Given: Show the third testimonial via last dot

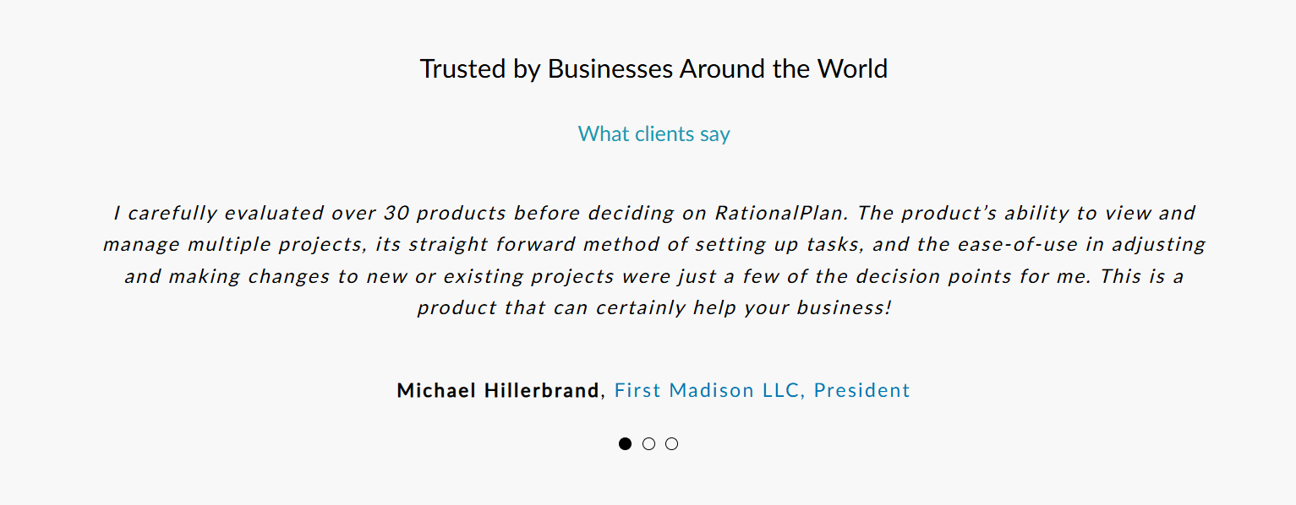Looking at the screenshot, I should pyautogui.click(x=671, y=444).
